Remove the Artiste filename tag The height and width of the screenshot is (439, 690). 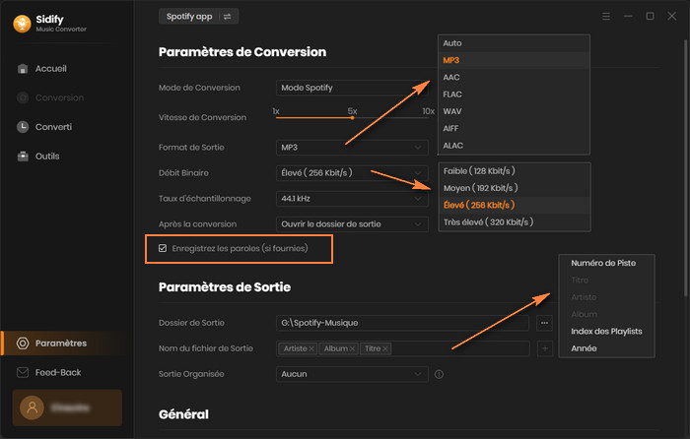pos(311,348)
